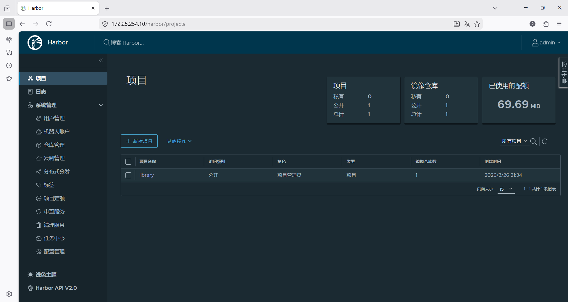Open the history clock icon in the browser sidebar
Viewport: 568px width, 302px height.
pyautogui.click(x=9, y=65)
